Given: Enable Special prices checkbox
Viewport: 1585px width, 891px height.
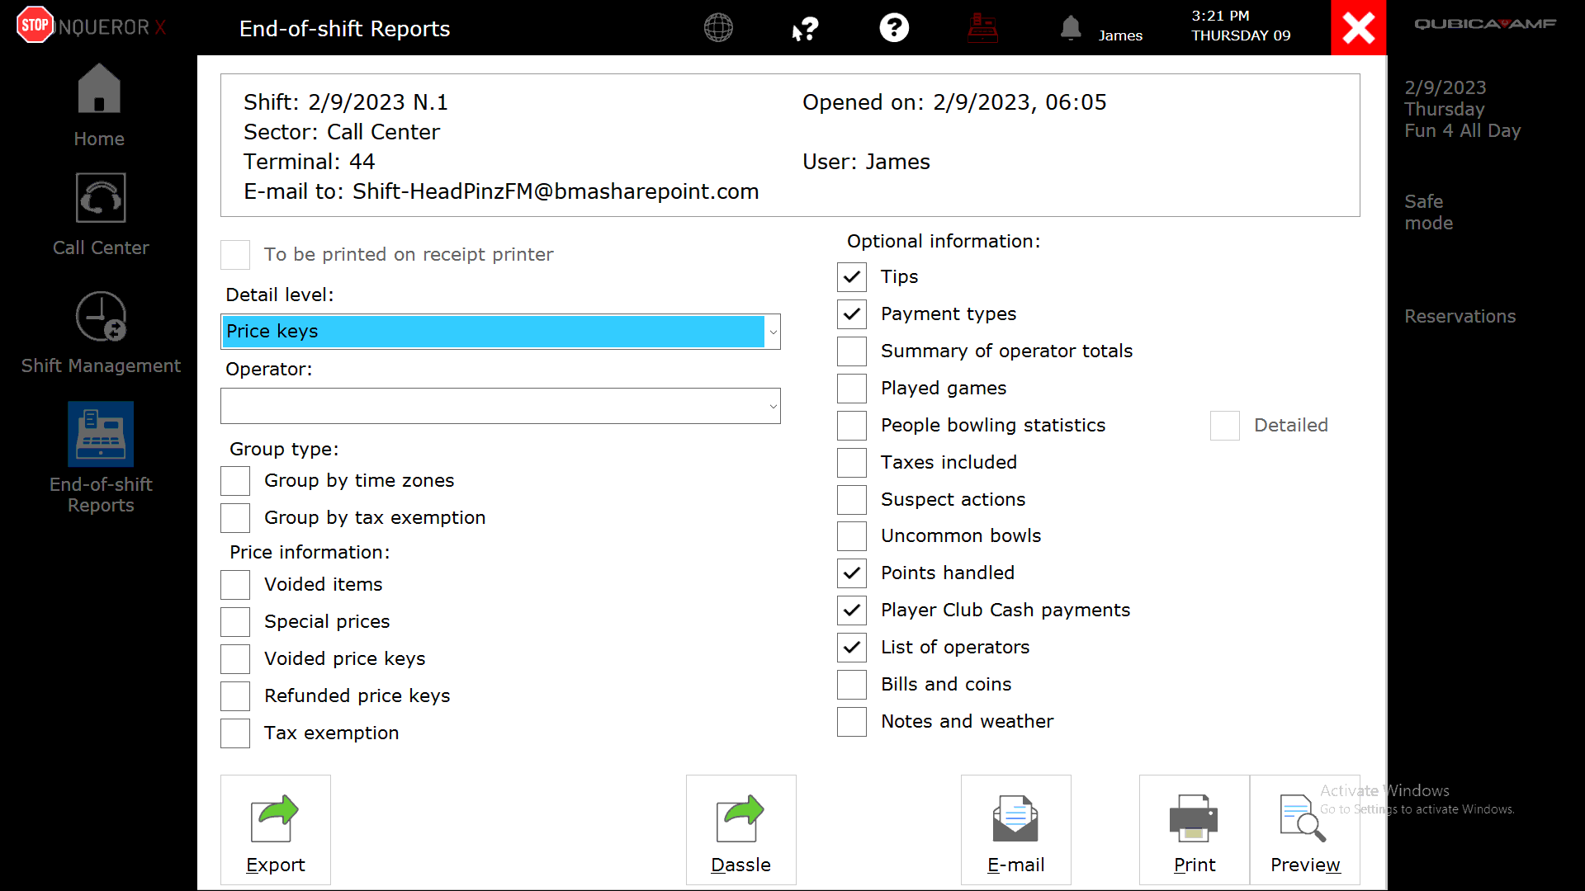Looking at the screenshot, I should (235, 622).
